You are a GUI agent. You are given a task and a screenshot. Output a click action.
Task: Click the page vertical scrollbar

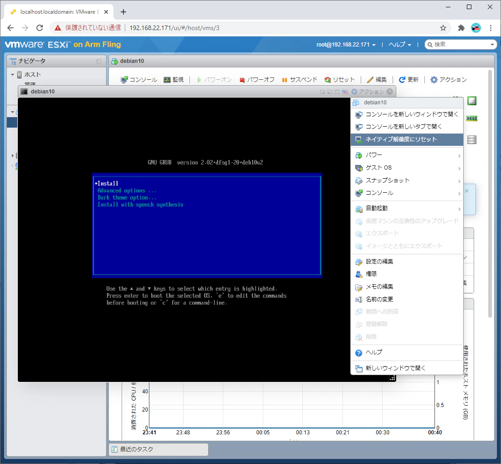490,193
